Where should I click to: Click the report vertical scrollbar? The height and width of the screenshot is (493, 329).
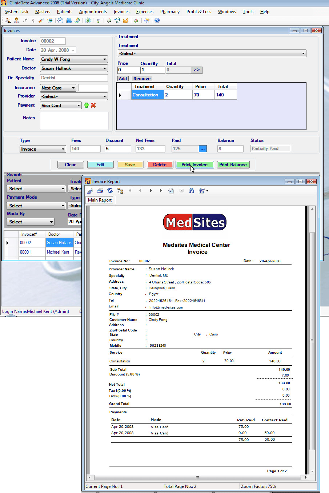[312, 341]
